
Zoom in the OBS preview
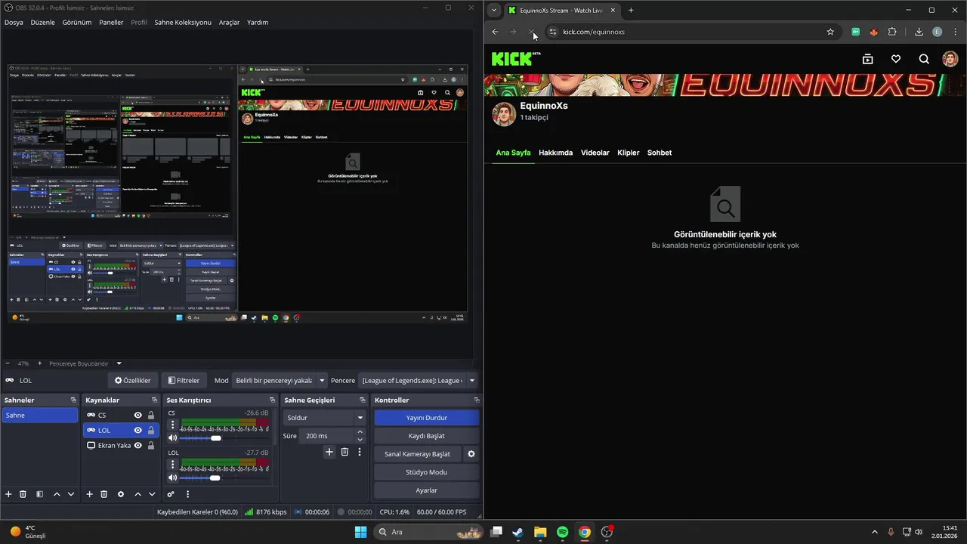coord(41,363)
